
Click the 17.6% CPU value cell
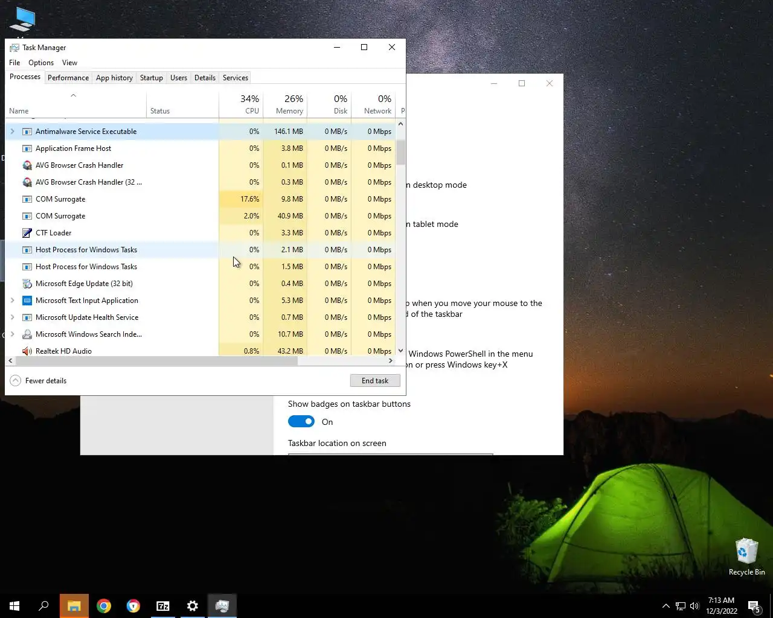click(x=241, y=199)
